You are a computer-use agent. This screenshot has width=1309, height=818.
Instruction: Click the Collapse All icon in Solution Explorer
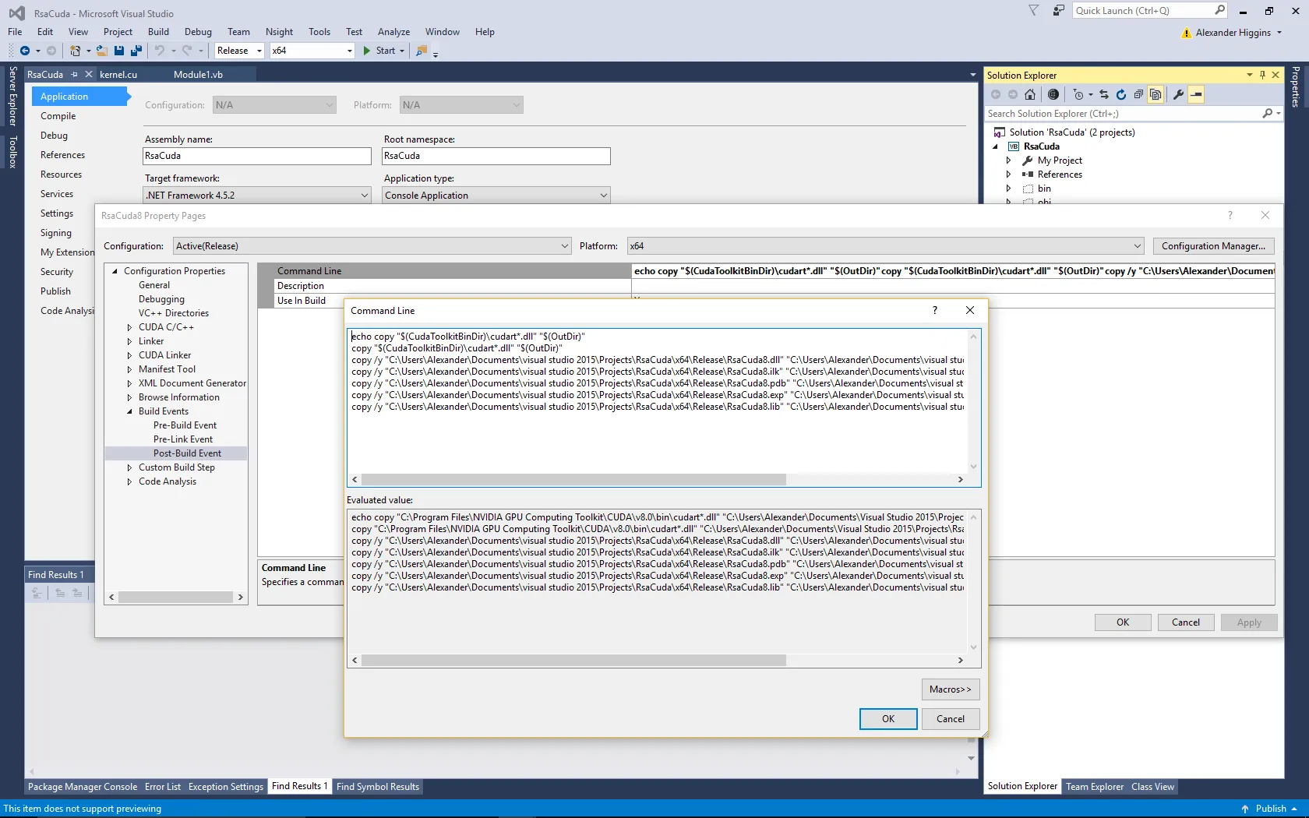(x=1138, y=94)
